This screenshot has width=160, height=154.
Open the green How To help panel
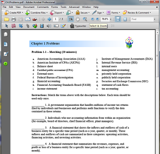(5, 64)
